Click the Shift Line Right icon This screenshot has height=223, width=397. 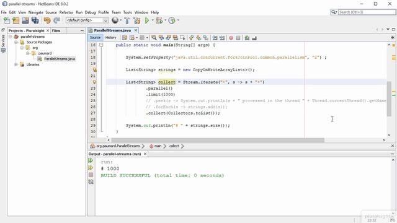(222, 38)
